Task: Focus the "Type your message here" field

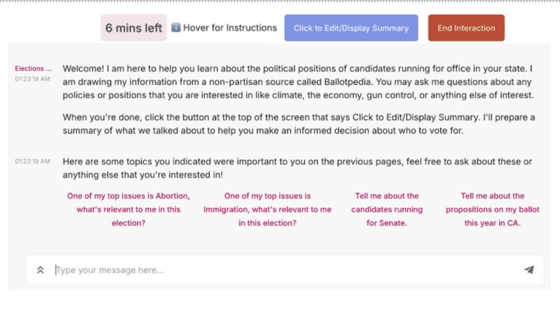Action: 285,270
